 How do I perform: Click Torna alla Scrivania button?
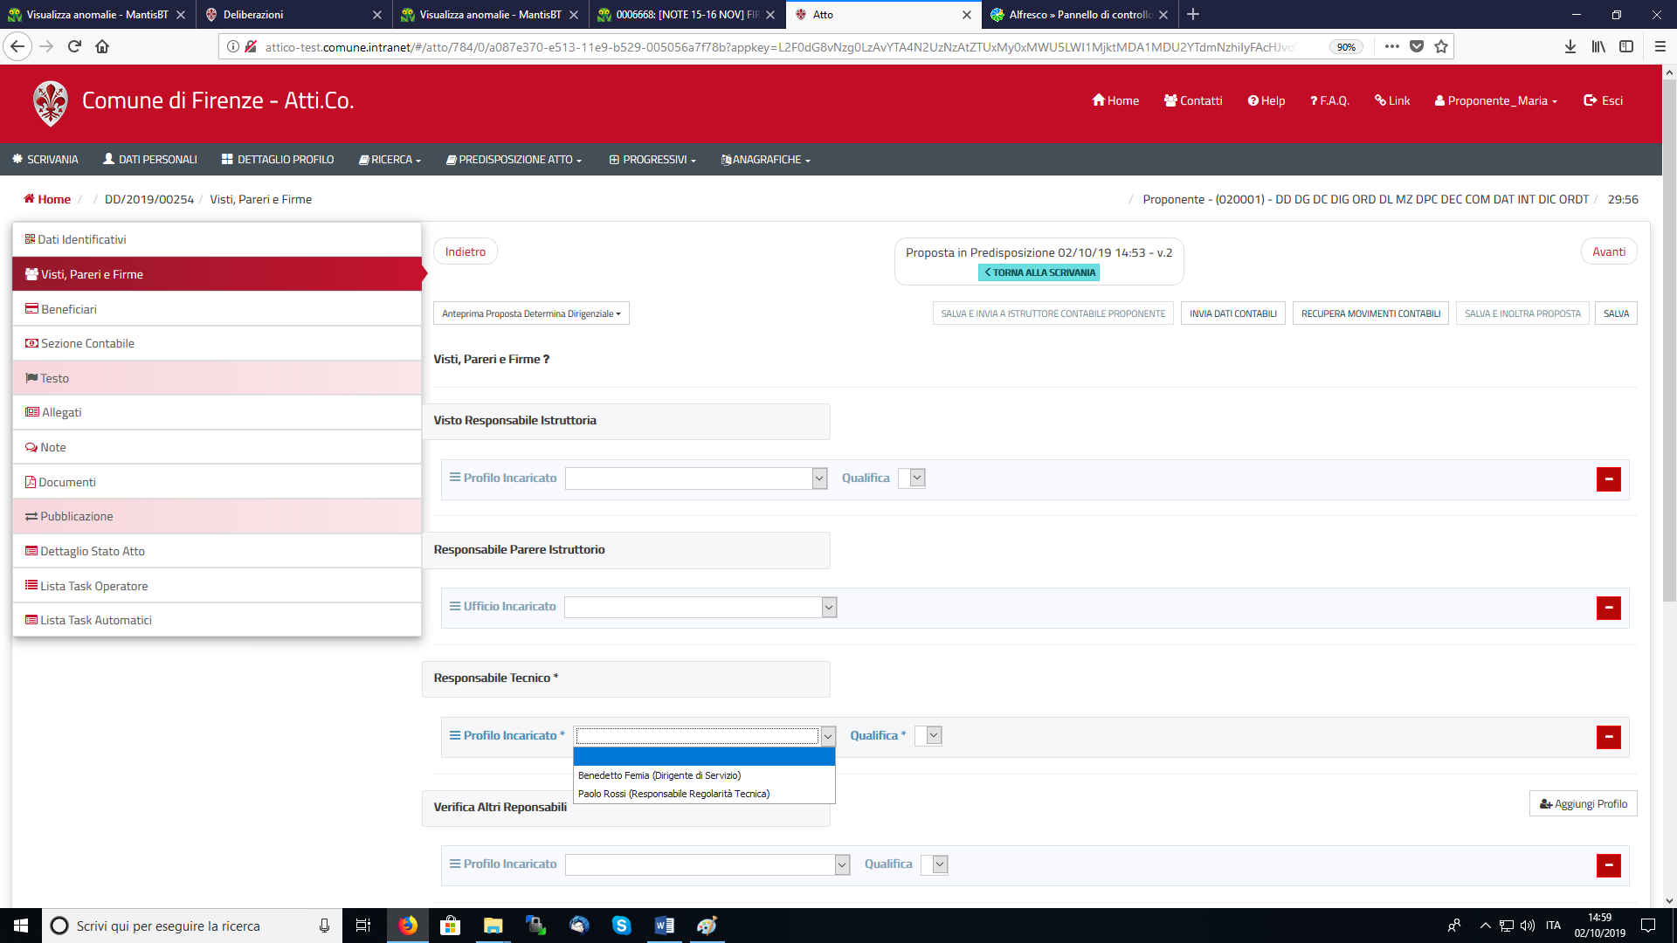pos(1039,272)
